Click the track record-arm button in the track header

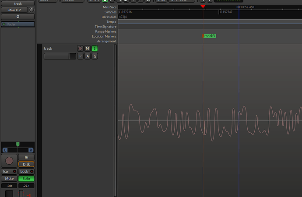click(x=80, y=48)
